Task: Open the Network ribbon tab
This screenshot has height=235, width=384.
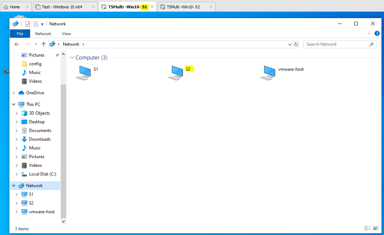Action: pyautogui.click(x=43, y=34)
